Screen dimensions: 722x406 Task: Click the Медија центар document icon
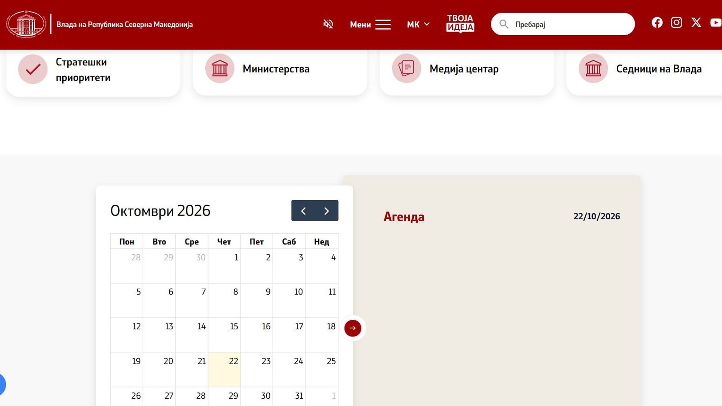pyautogui.click(x=407, y=69)
